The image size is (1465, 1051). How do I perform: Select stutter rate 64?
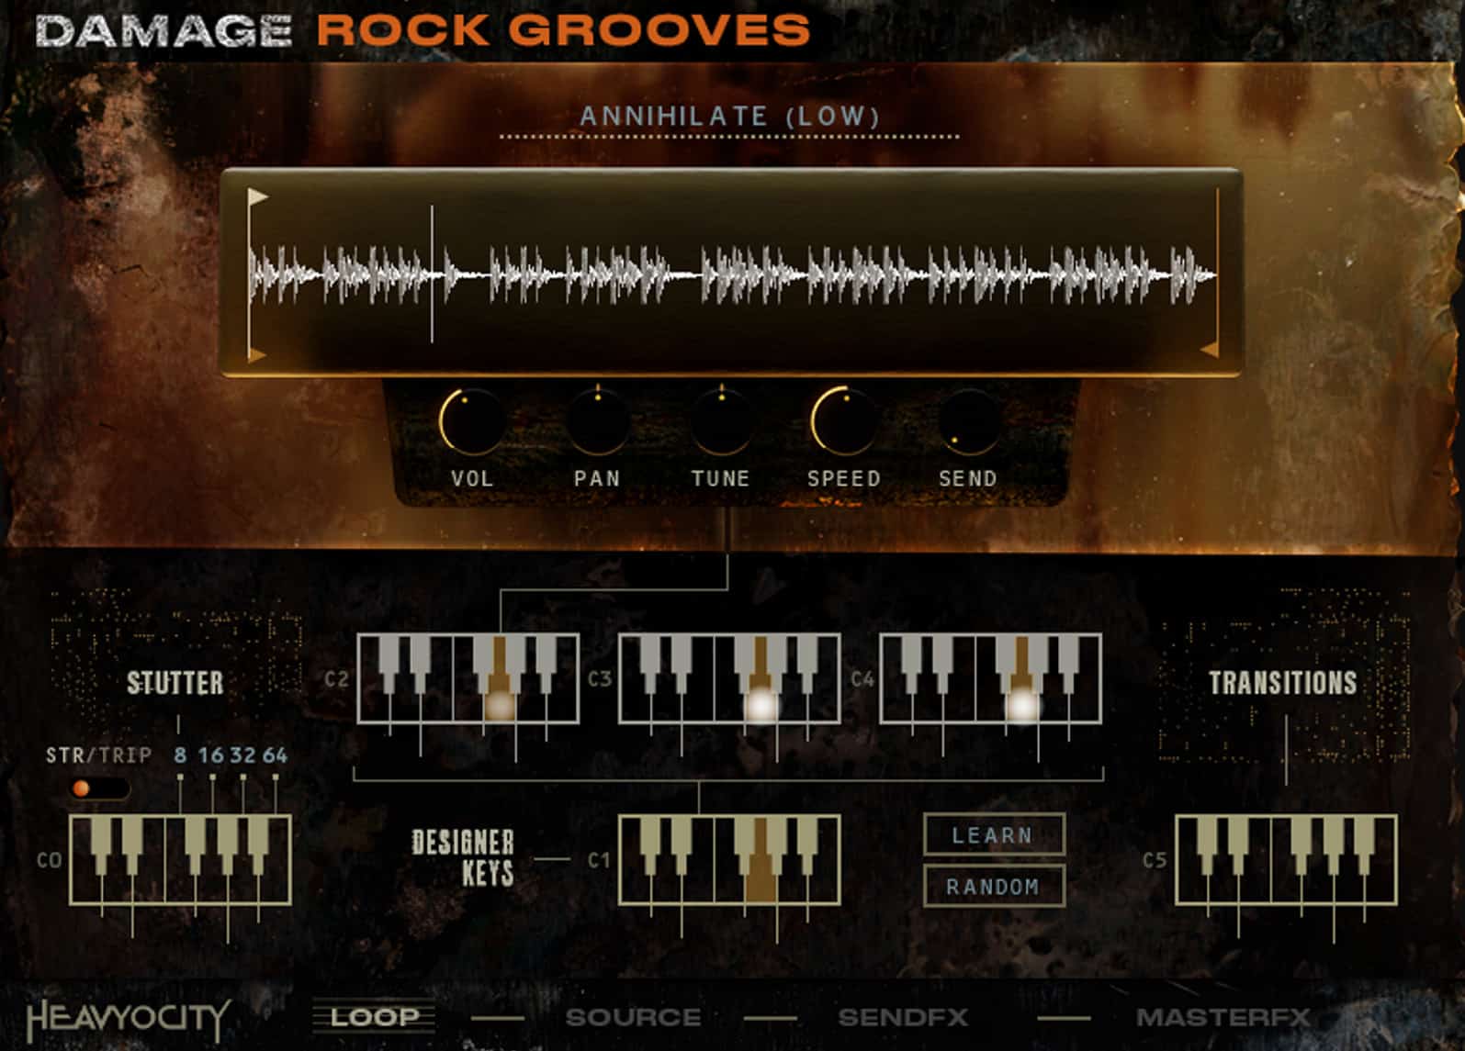point(275,755)
